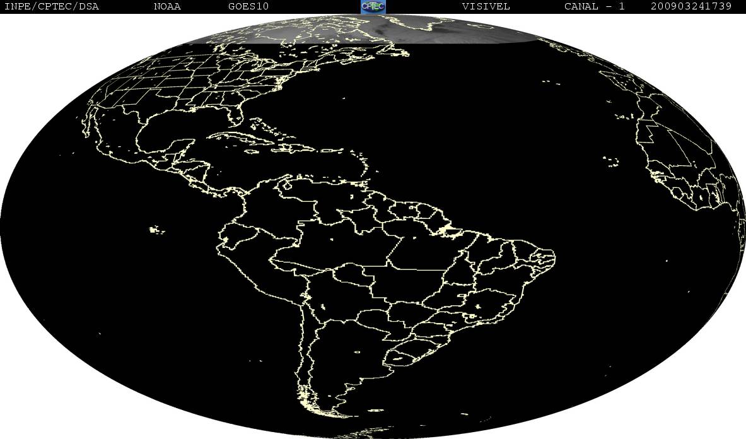Select the VISIVEL channel type text
This screenshot has width=746, height=439.
pyautogui.click(x=486, y=7)
